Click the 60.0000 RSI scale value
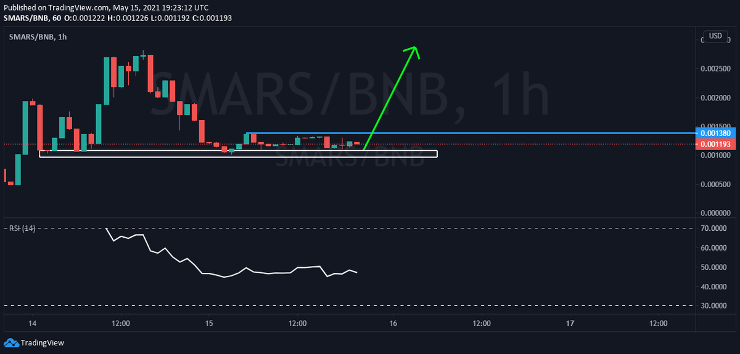This screenshot has height=354, width=740. click(x=715, y=247)
